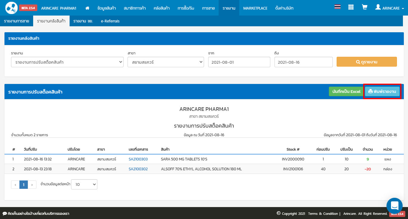Open document link SA2100302
Image resolution: width=408 pixels, height=219 pixels.
tap(138, 169)
